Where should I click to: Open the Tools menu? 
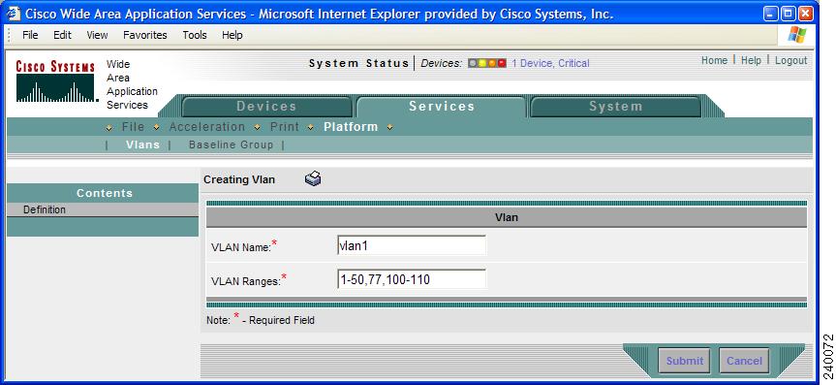pos(194,35)
